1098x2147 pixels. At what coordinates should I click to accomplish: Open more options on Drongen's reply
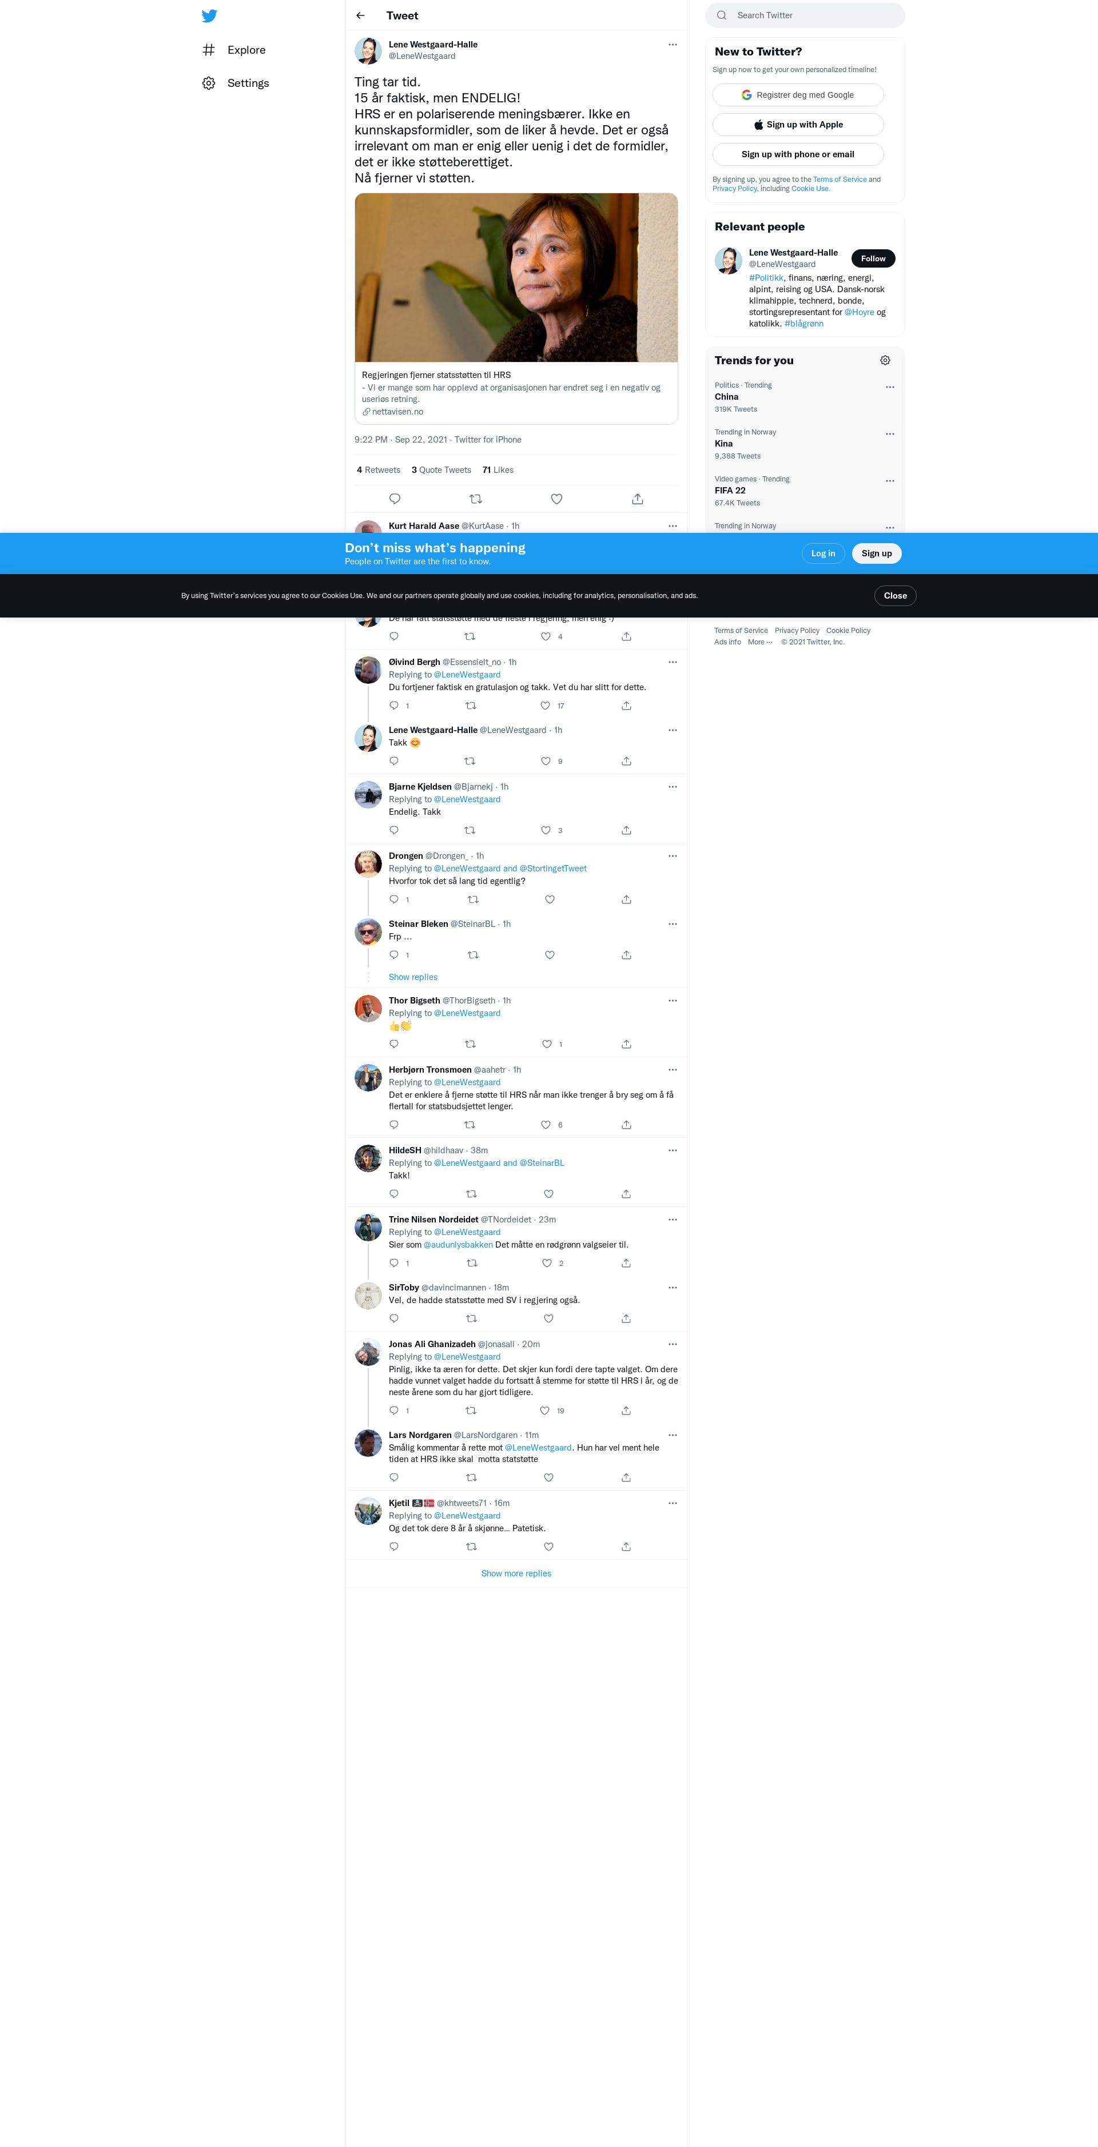pyautogui.click(x=673, y=856)
